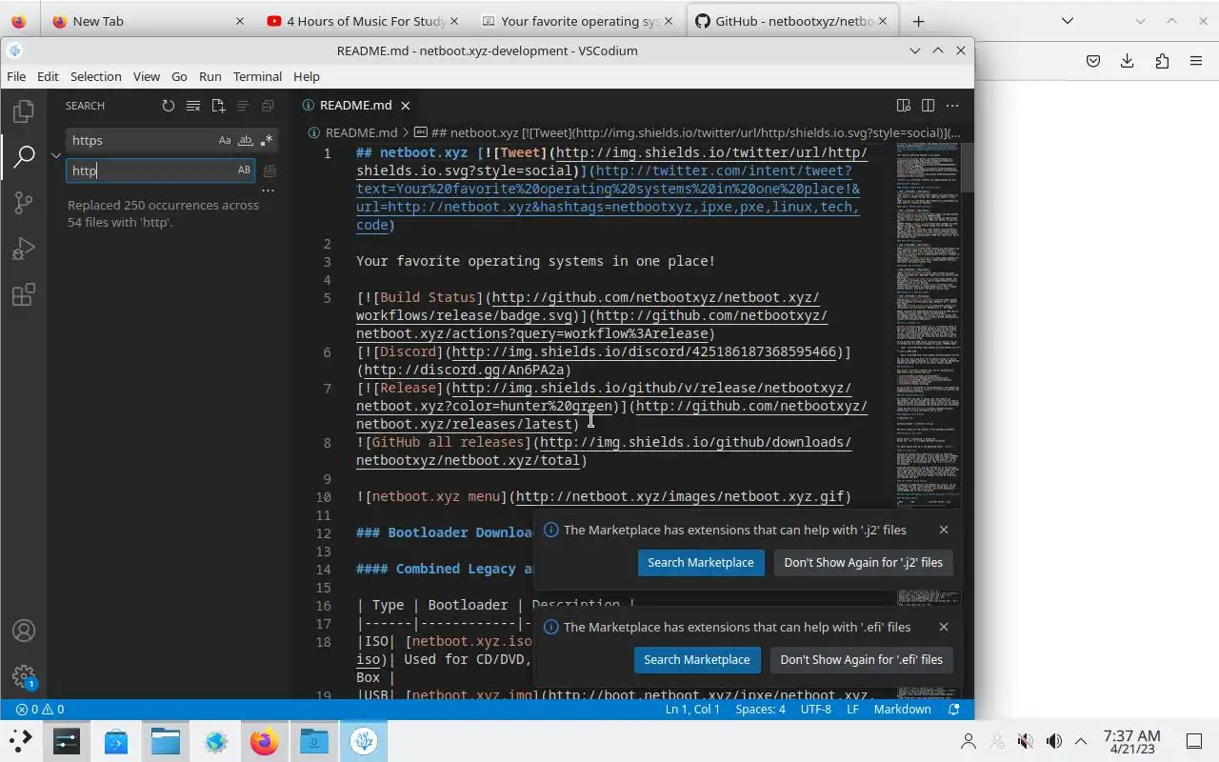1219x762 pixels.
Task: Open the Manage gear with update badge
Action: click(x=24, y=676)
